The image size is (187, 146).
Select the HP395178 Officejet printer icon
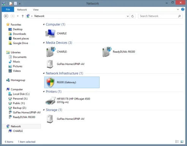click(51, 101)
